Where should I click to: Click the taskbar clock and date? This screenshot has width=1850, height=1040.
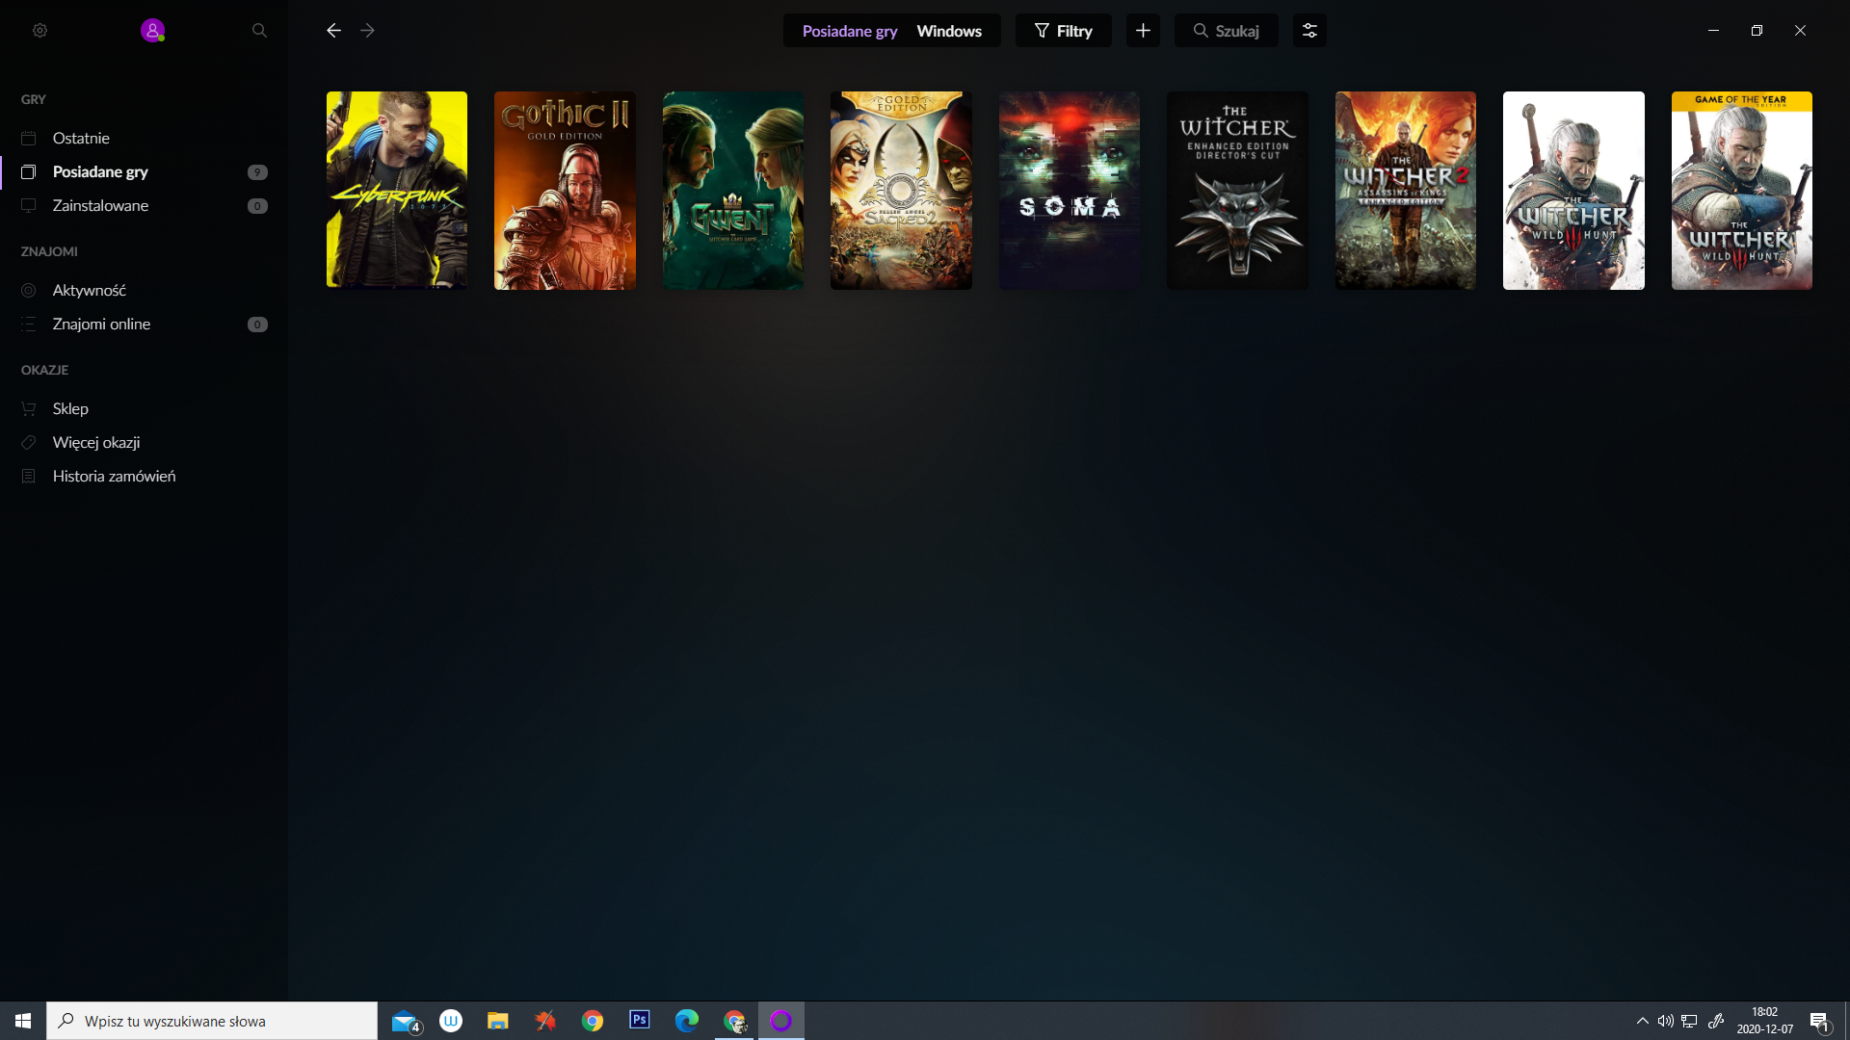1765,1021
